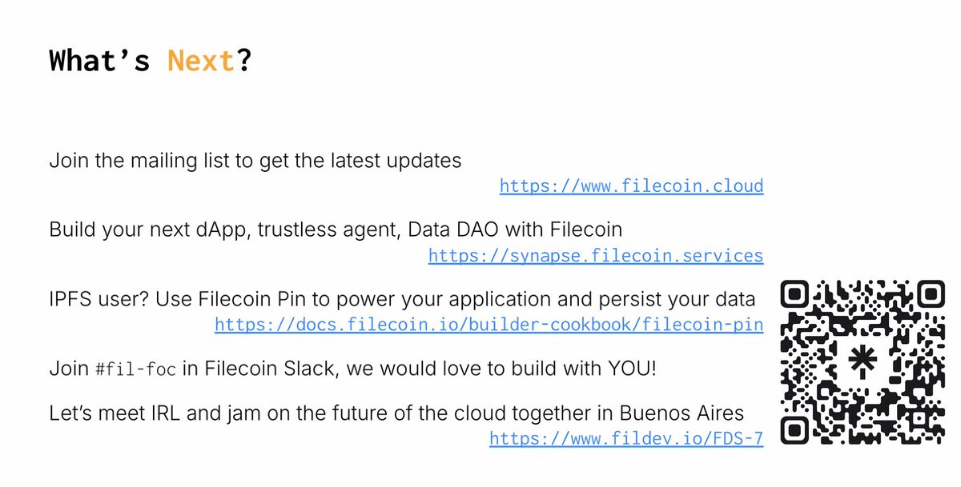Click the QR code image

862,364
